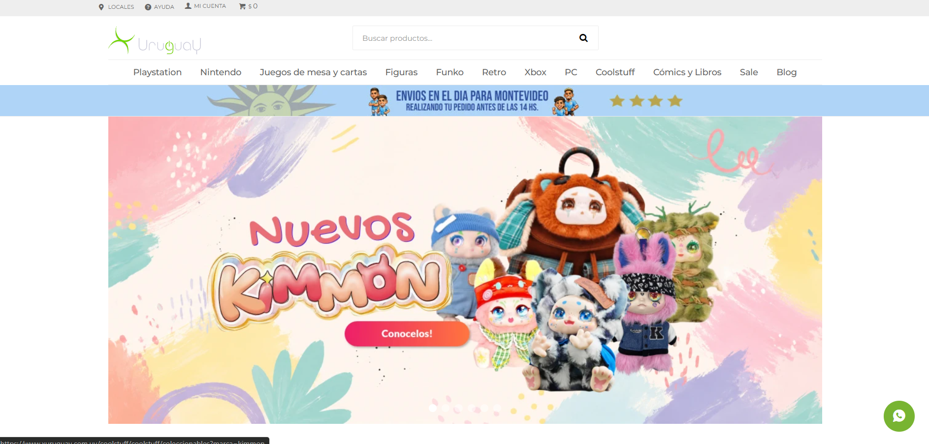Click the Envios en el dia shipping banner
The image size is (929, 444).
(464, 101)
